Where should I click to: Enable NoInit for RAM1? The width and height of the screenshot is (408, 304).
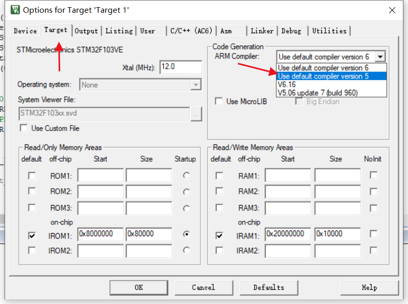[373, 175]
